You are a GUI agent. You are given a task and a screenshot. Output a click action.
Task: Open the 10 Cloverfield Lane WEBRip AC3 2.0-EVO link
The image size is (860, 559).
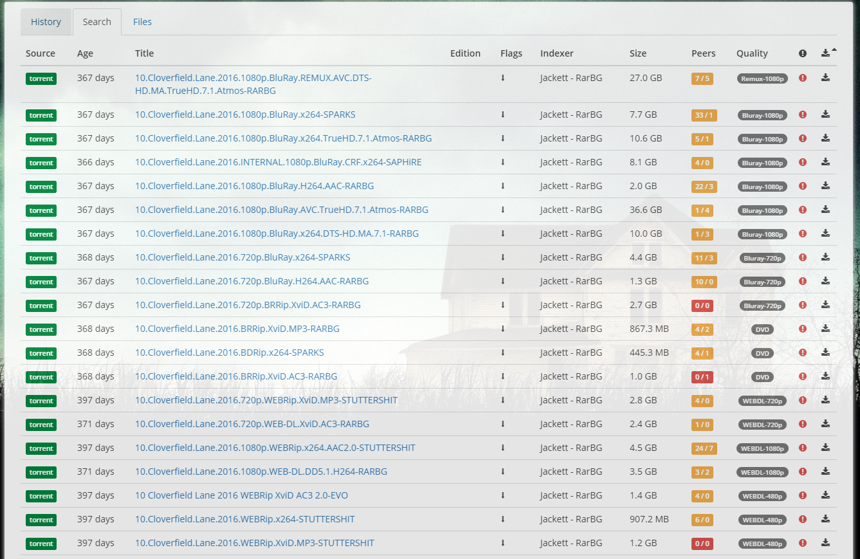pos(241,495)
